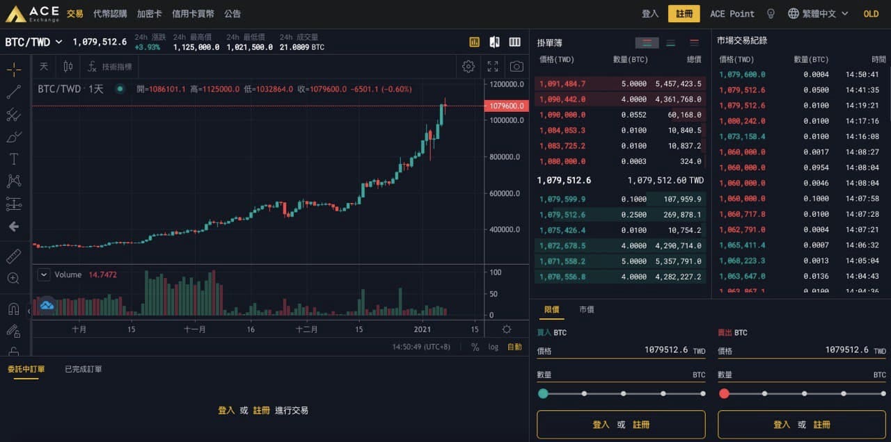Click the red sell amount slider handle
The height and width of the screenshot is (442, 891).
pyautogui.click(x=724, y=393)
